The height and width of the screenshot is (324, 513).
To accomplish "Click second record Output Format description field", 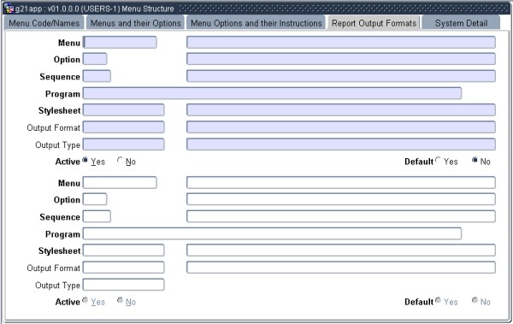I will (x=341, y=268).
